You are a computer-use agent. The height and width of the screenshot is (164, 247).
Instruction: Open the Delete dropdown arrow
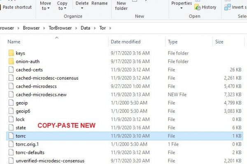82,9
